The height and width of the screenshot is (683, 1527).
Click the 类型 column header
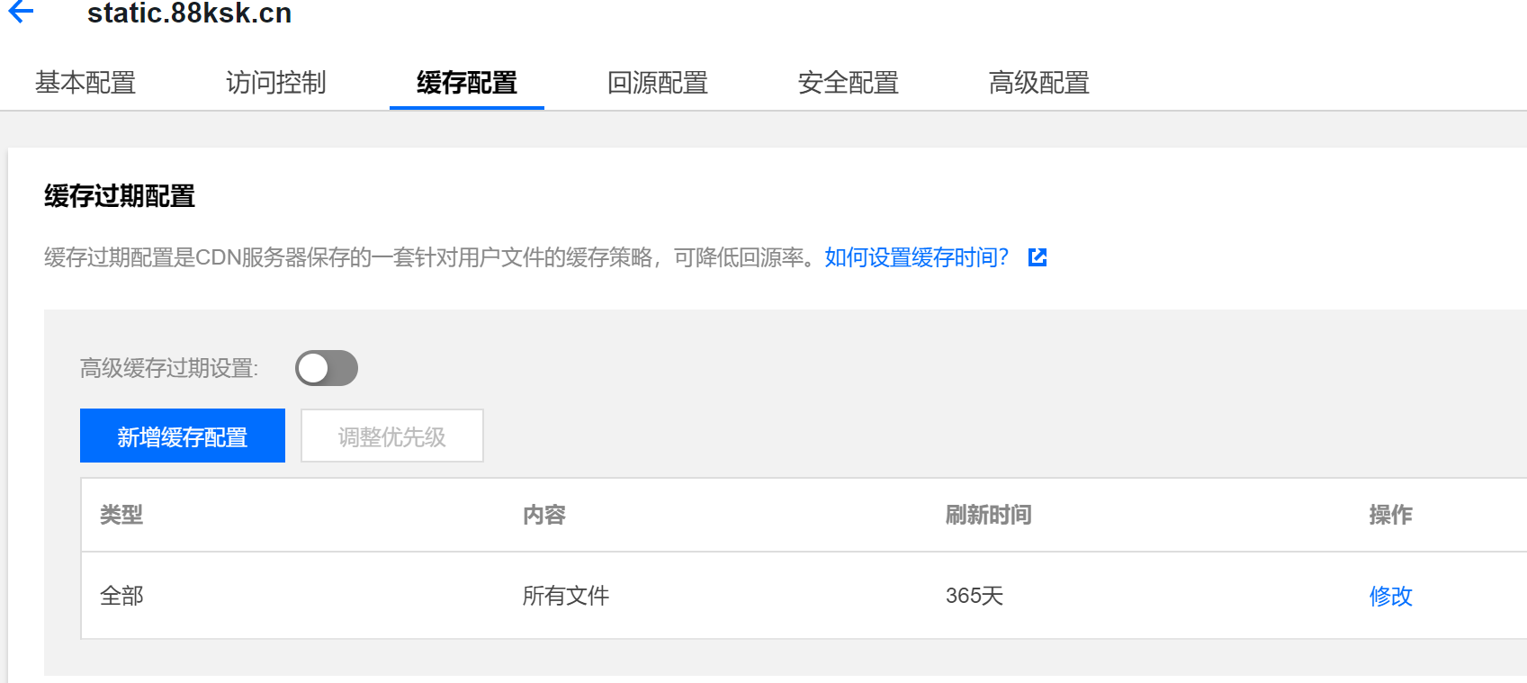[x=121, y=515]
